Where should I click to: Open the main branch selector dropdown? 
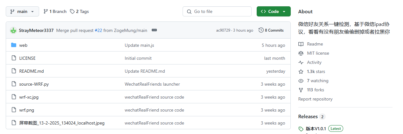point(22,11)
